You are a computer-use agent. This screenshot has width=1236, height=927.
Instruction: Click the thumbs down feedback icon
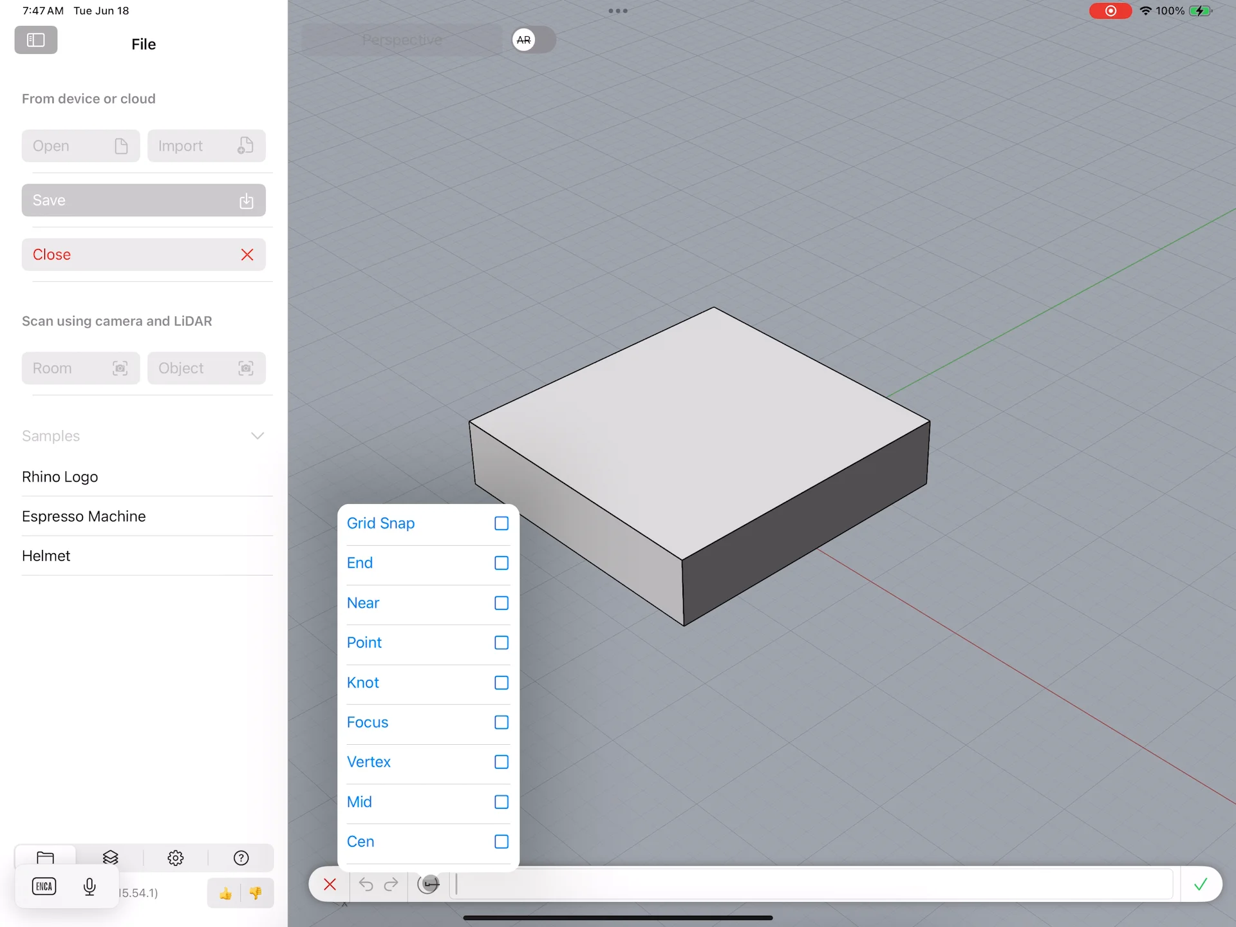tap(256, 894)
